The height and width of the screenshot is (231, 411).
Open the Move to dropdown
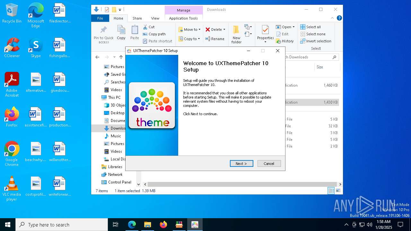point(189,30)
